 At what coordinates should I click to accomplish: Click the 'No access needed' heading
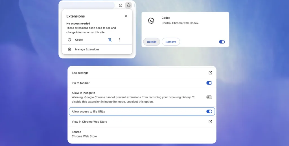tap(78, 24)
